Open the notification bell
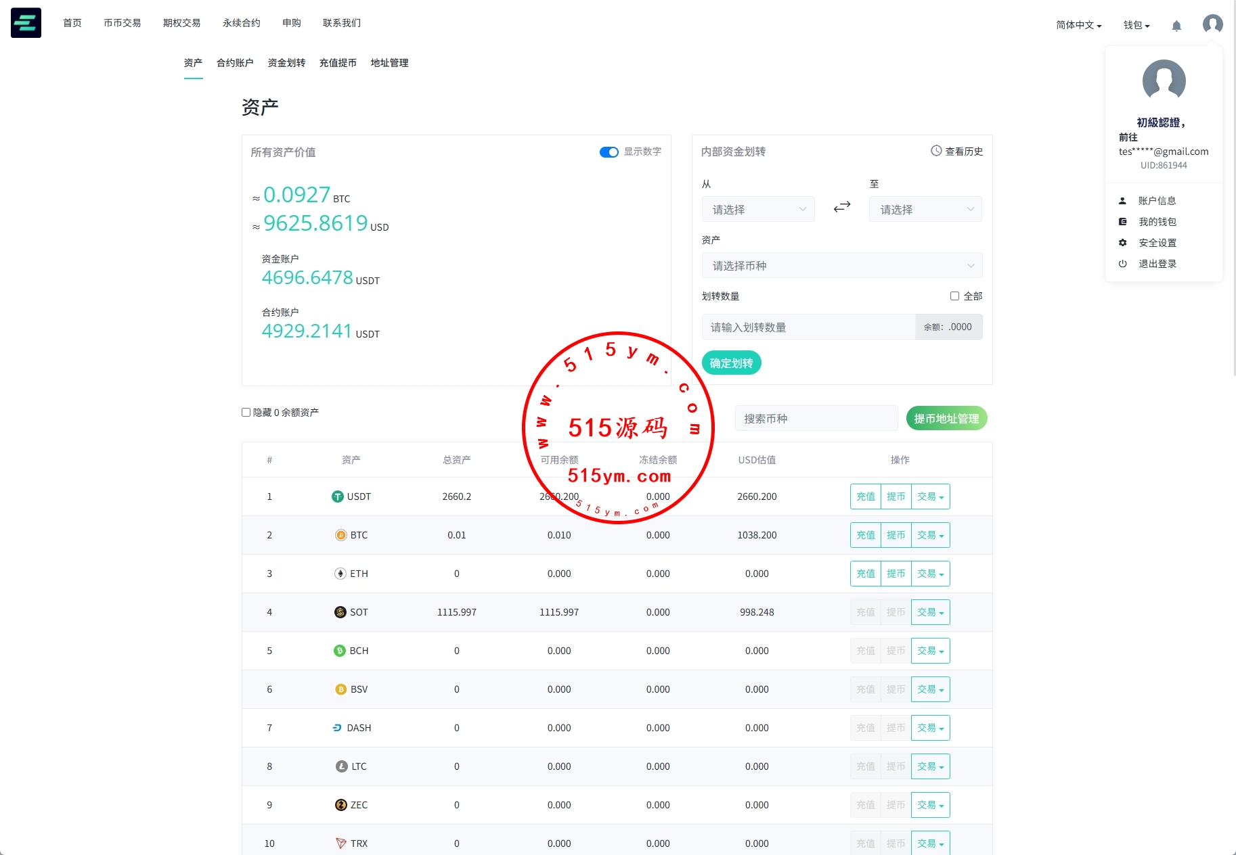 (1176, 26)
